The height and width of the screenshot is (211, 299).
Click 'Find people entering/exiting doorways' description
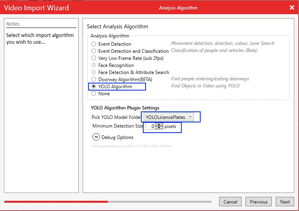click(210, 79)
